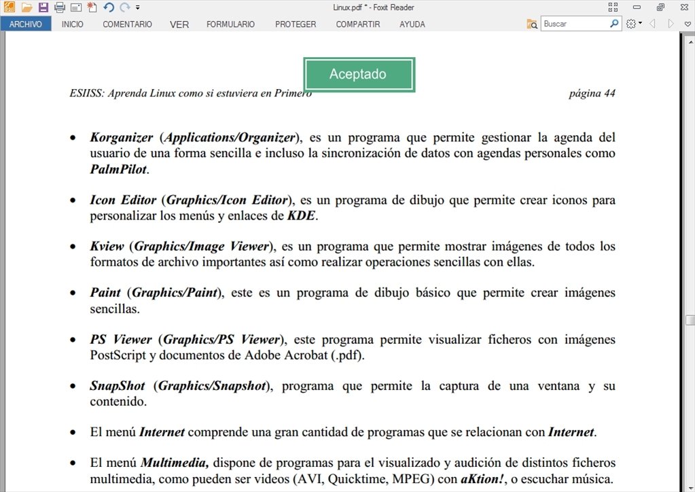Go to previous search result arrow

tap(652, 24)
